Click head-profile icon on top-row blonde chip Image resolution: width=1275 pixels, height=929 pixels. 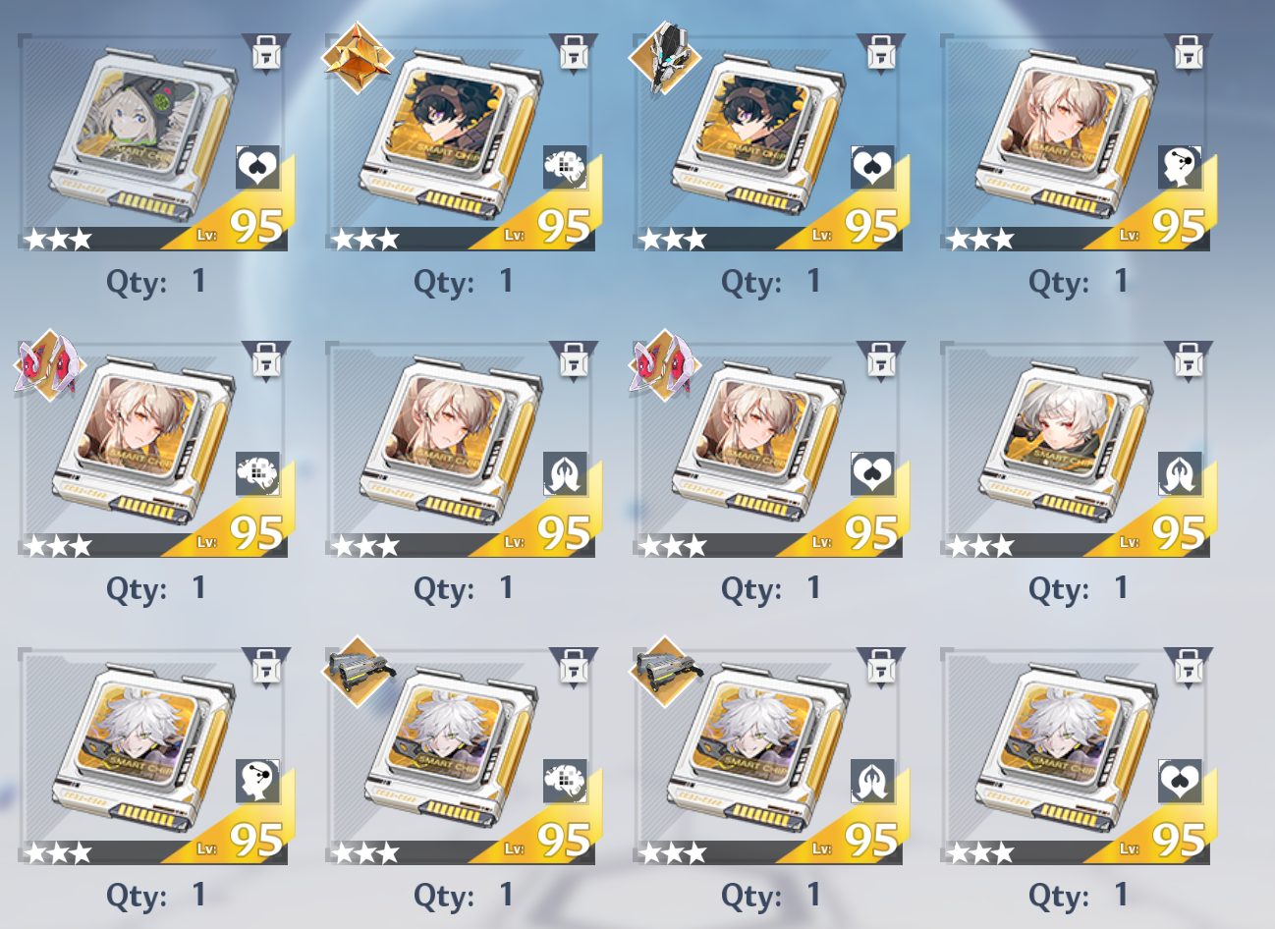click(1180, 168)
